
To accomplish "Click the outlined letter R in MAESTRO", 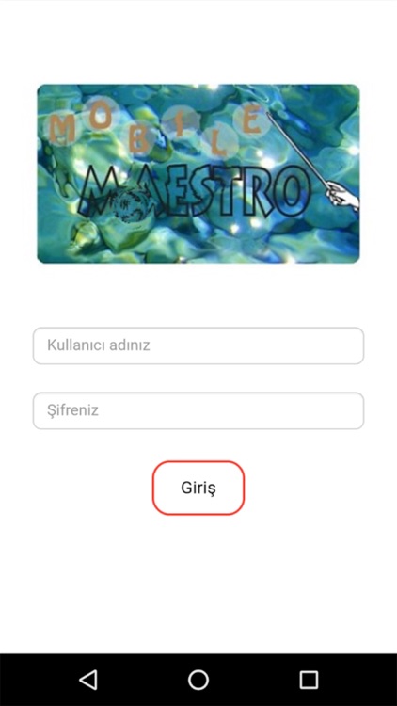I will click(x=256, y=191).
